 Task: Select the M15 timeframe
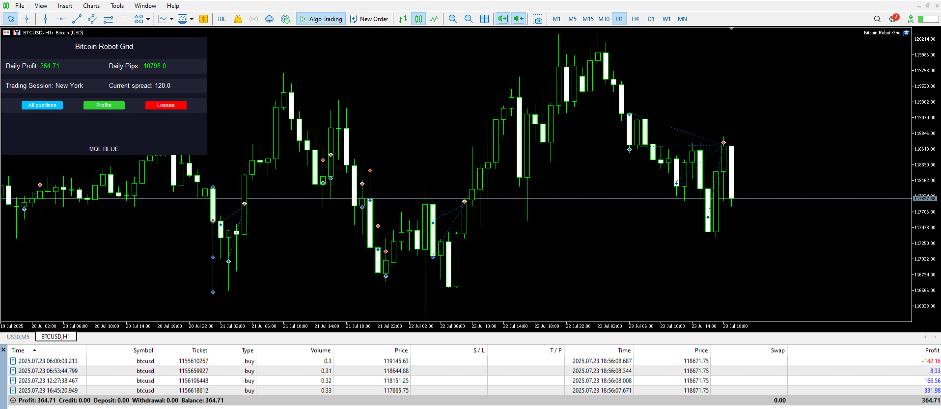click(x=588, y=19)
